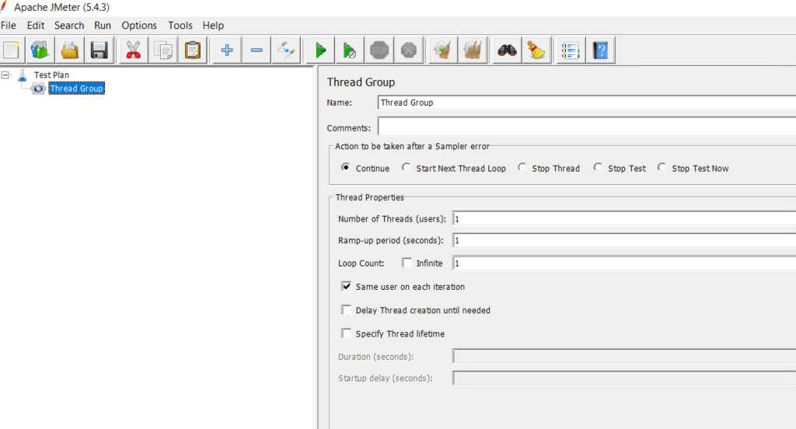
Task: Open Search with binoculars icon
Action: [x=507, y=51]
